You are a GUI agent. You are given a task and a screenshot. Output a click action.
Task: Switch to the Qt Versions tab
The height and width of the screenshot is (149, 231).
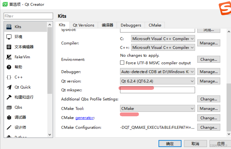(x=84, y=25)
